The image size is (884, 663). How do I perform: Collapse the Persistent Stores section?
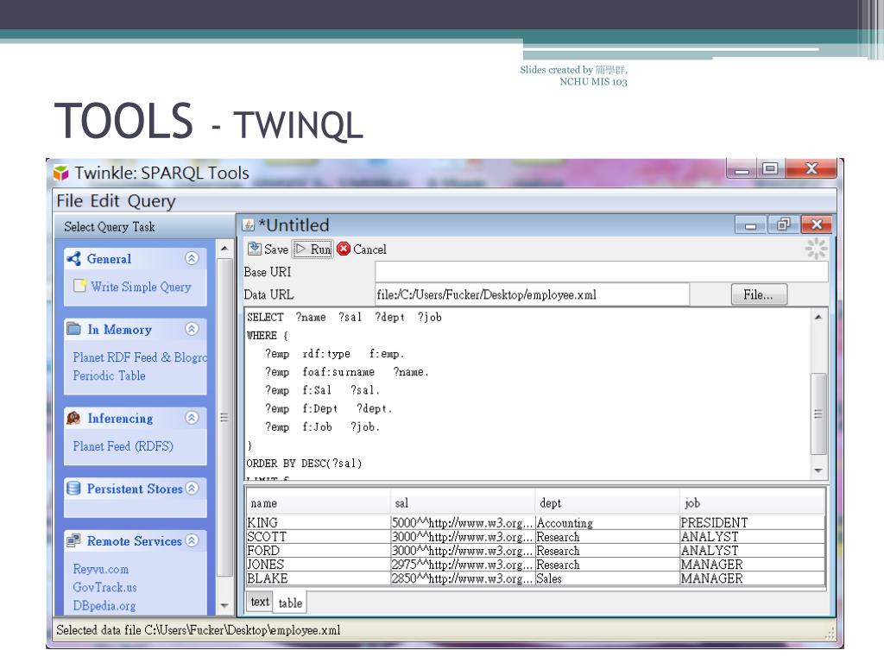192,489
